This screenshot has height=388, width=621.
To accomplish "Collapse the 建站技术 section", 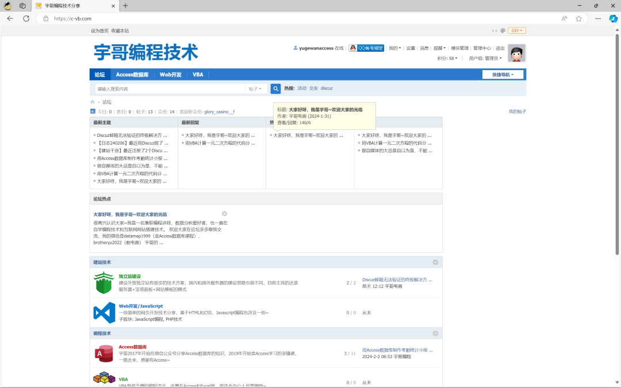I will coord(435,262).
